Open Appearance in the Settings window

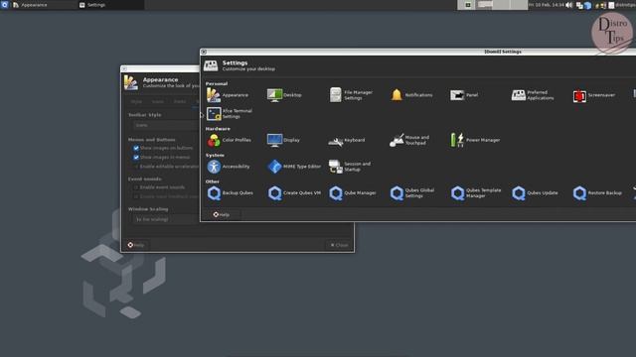pyautogui.click(x=228, y=95)
